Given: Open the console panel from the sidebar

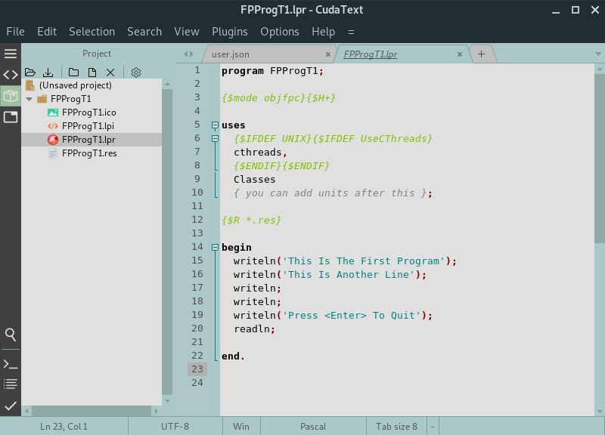Looking at the screenshot, I should click(10, 363).
